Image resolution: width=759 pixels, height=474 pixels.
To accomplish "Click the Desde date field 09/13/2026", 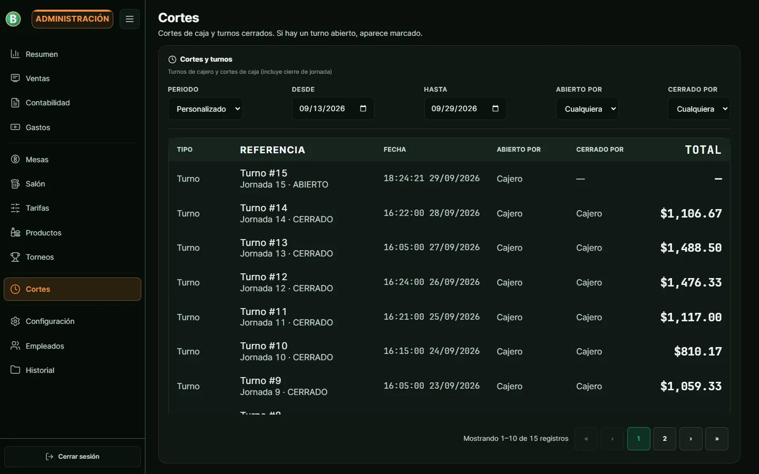I will (x=333, y=108).
